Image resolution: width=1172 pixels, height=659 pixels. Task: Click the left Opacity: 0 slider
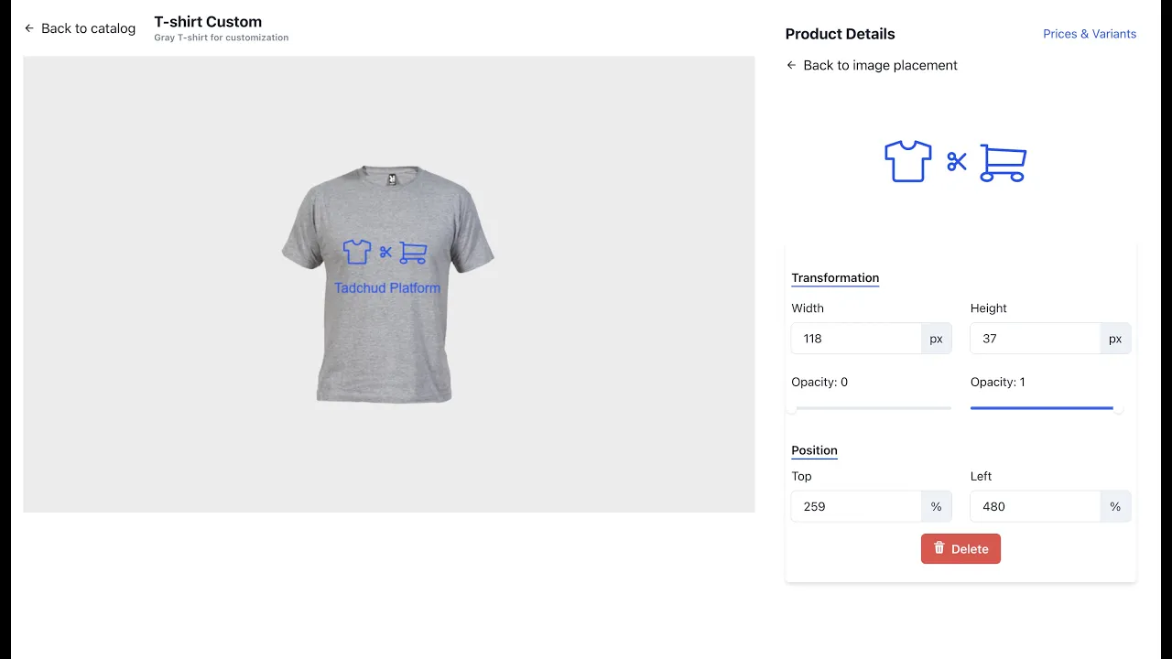coord(871,408)
